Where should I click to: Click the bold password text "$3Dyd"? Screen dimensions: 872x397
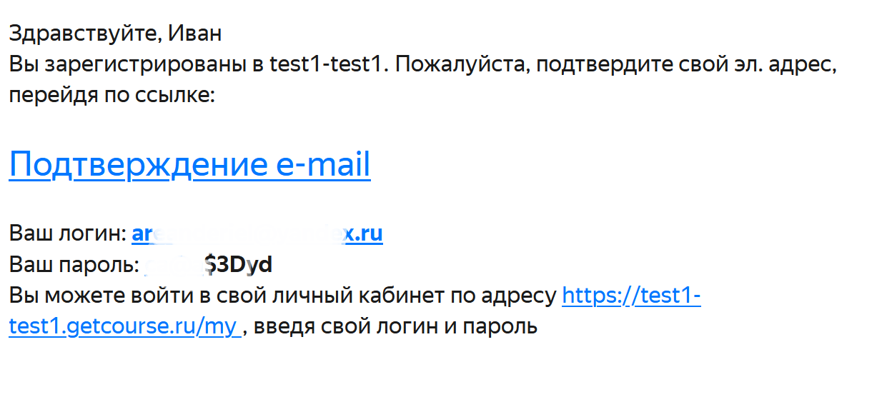pos(238,265)
